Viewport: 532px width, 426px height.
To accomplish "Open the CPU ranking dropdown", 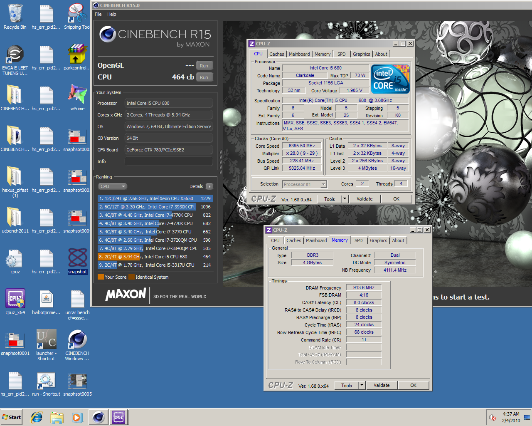I will coord(112,186).
